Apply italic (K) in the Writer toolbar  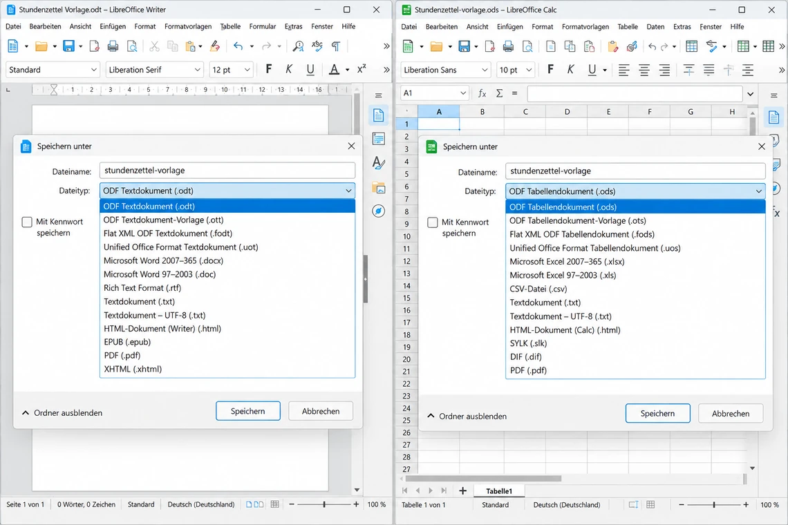coord(289,69)
